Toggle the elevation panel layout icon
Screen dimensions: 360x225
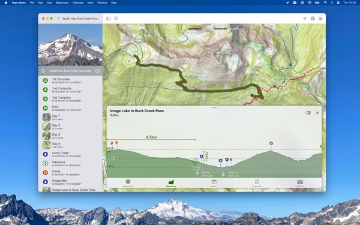click(308, 113)
